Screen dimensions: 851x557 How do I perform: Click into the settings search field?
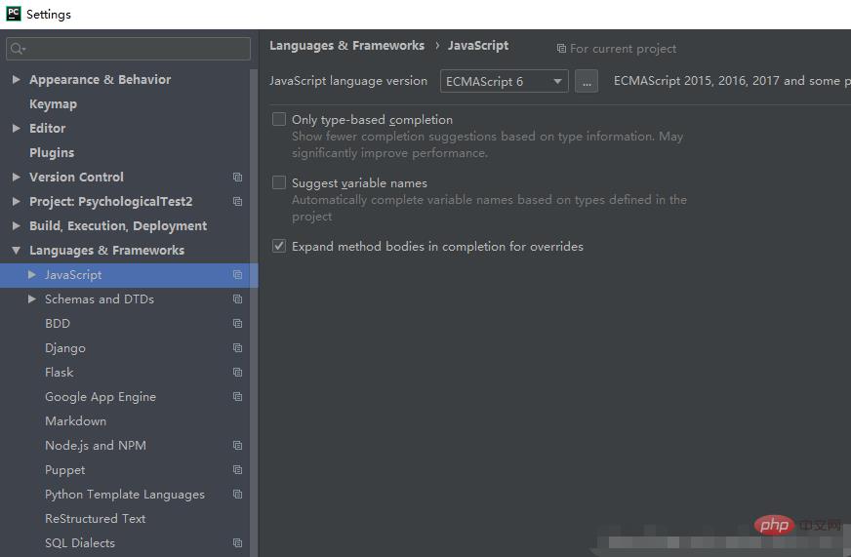(137, 49)
